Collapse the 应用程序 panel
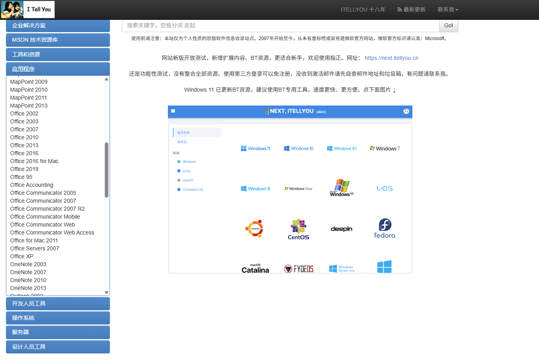Image resolution: width=539 pixels, height=361 pixels. pos(58,69)
